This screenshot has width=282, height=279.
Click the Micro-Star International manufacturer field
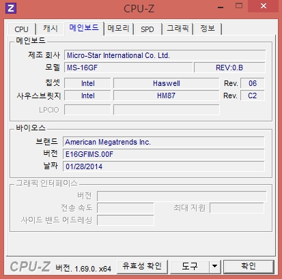[165, 55]
